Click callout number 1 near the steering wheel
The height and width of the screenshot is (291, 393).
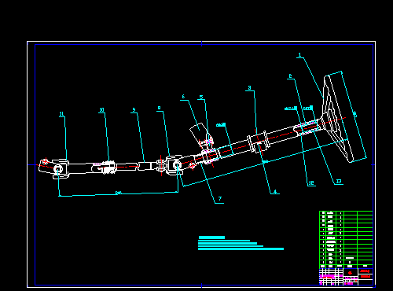pos(299,55)
